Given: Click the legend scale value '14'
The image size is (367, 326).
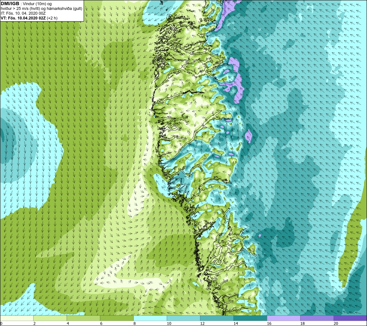Looking at the screenshot, I should point(236,323).
